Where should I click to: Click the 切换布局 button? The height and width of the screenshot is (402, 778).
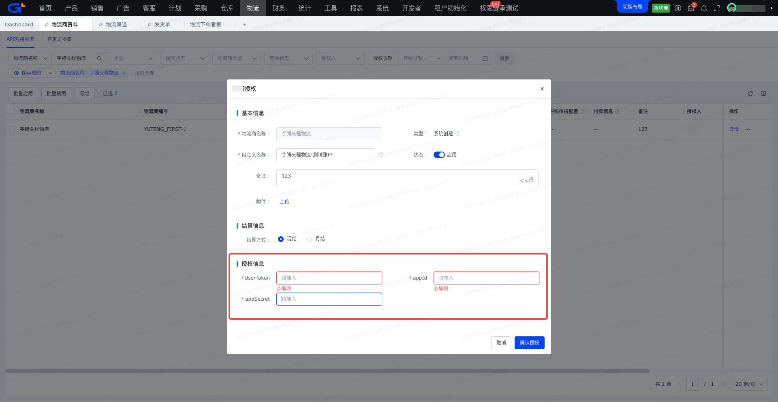tap(633, 7)
